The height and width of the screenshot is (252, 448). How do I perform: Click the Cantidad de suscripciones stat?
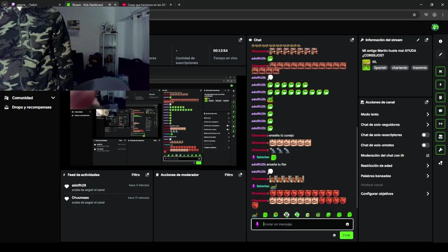pyautogui.click(x=187, y=61)
